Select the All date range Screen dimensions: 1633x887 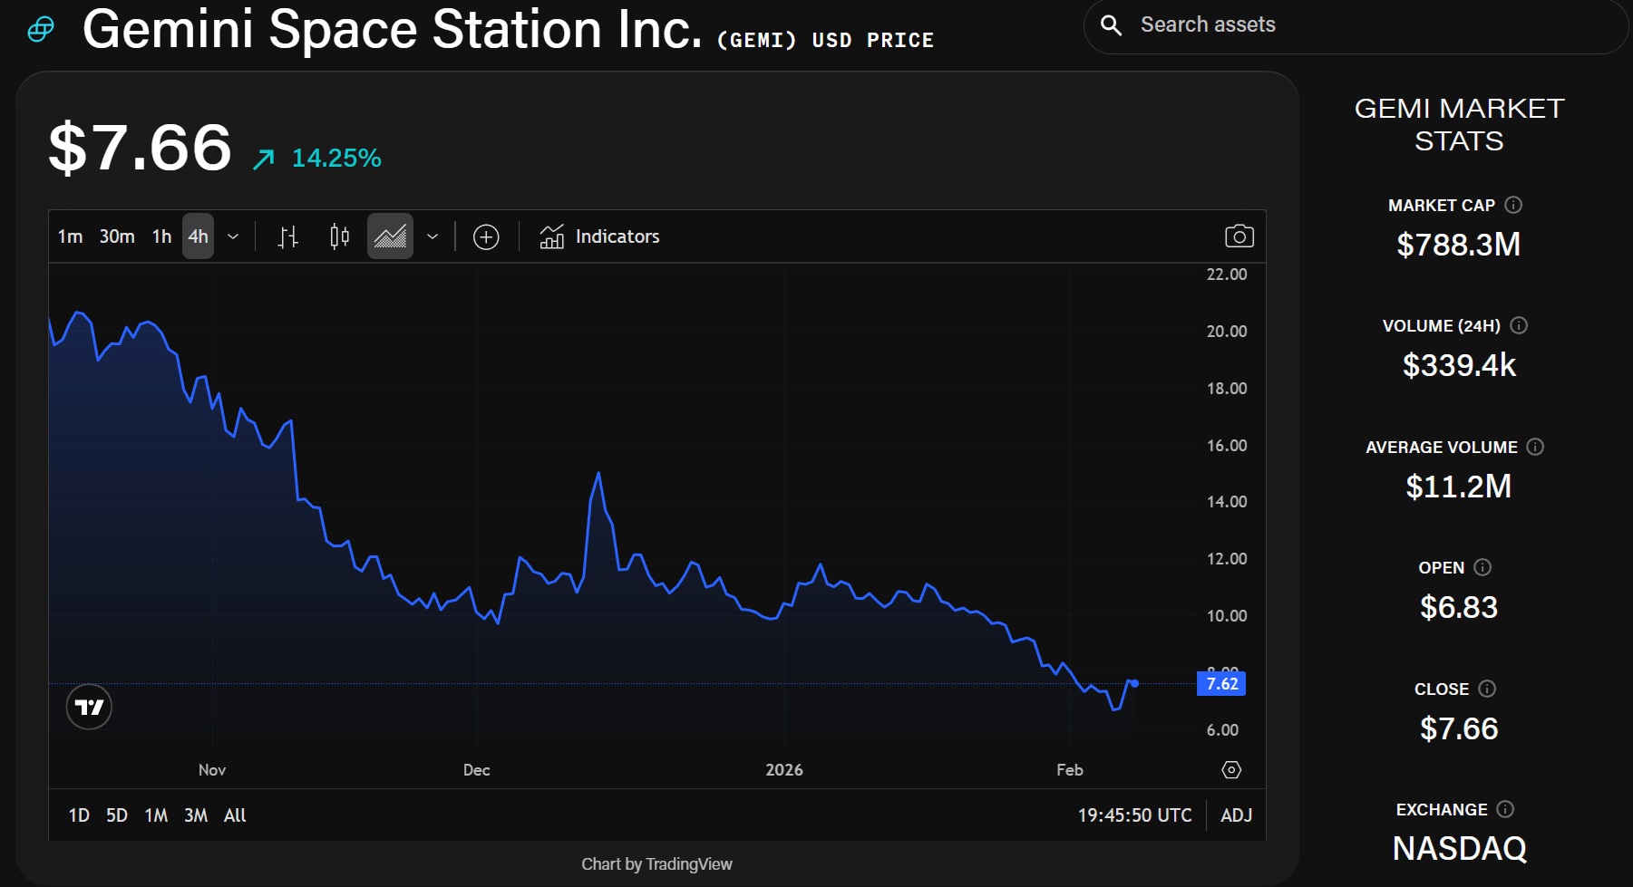pyautogui.click(x=235, y=815)
